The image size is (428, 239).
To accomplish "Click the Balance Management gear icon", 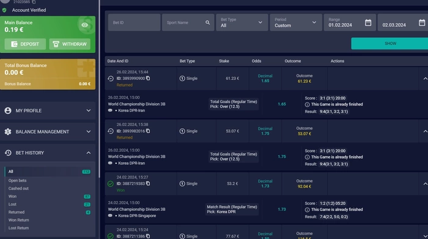I will 8,132.
